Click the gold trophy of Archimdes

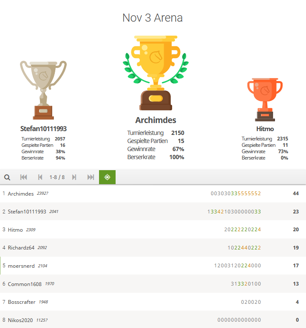156,73
